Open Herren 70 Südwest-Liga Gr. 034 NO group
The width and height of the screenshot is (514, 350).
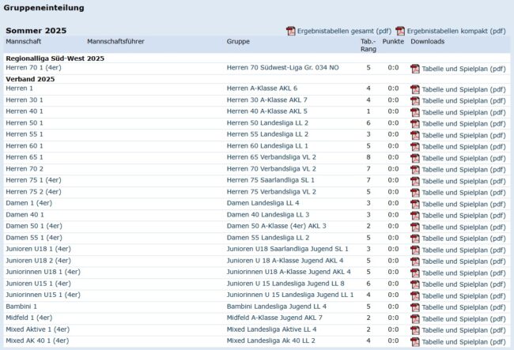[283, 68]
